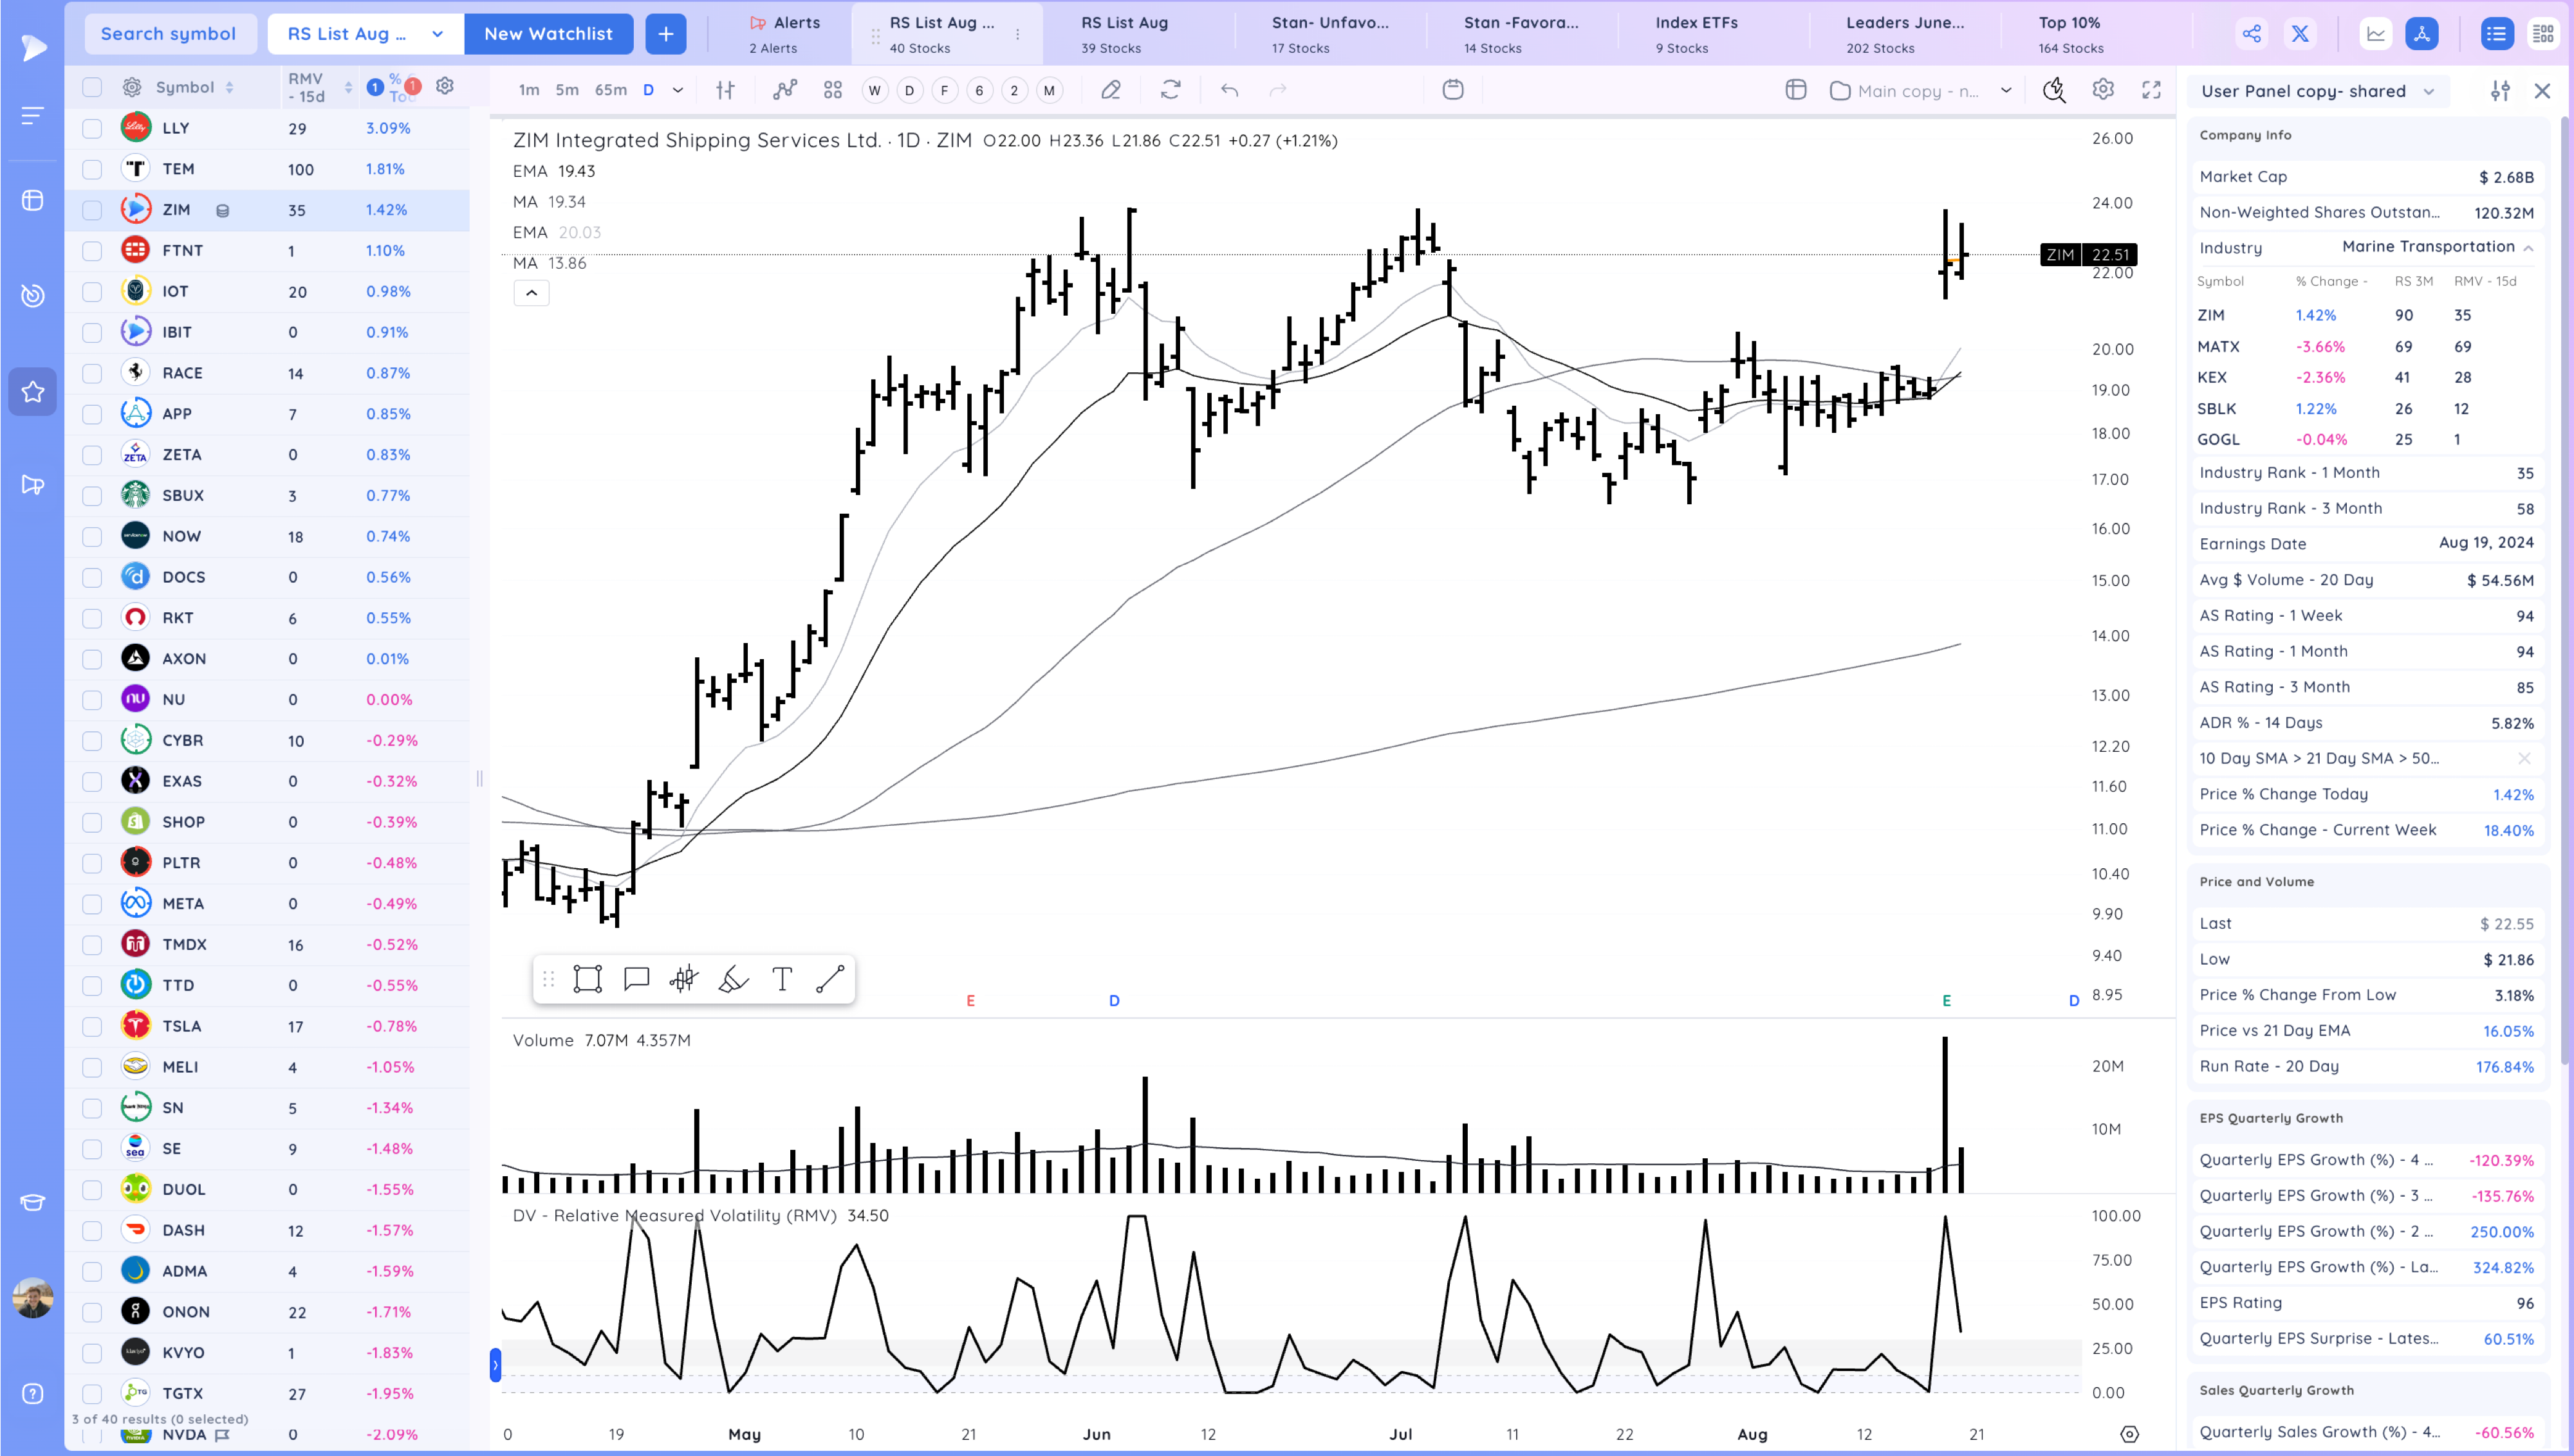
Task: Click the share icon in top bar
Action: click(2251, 34)
